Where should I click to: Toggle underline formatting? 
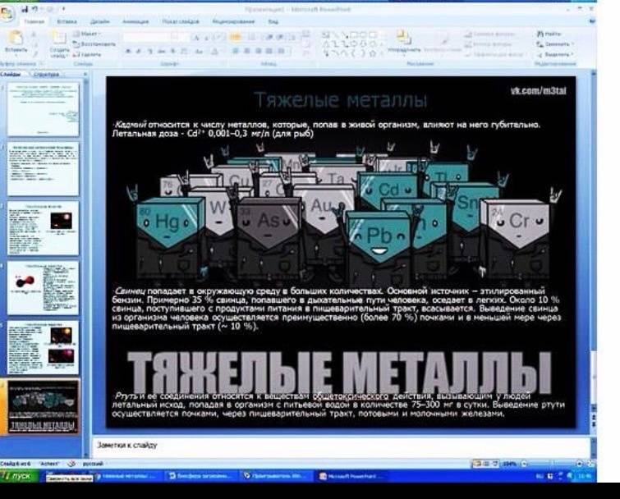coord(149,52)
